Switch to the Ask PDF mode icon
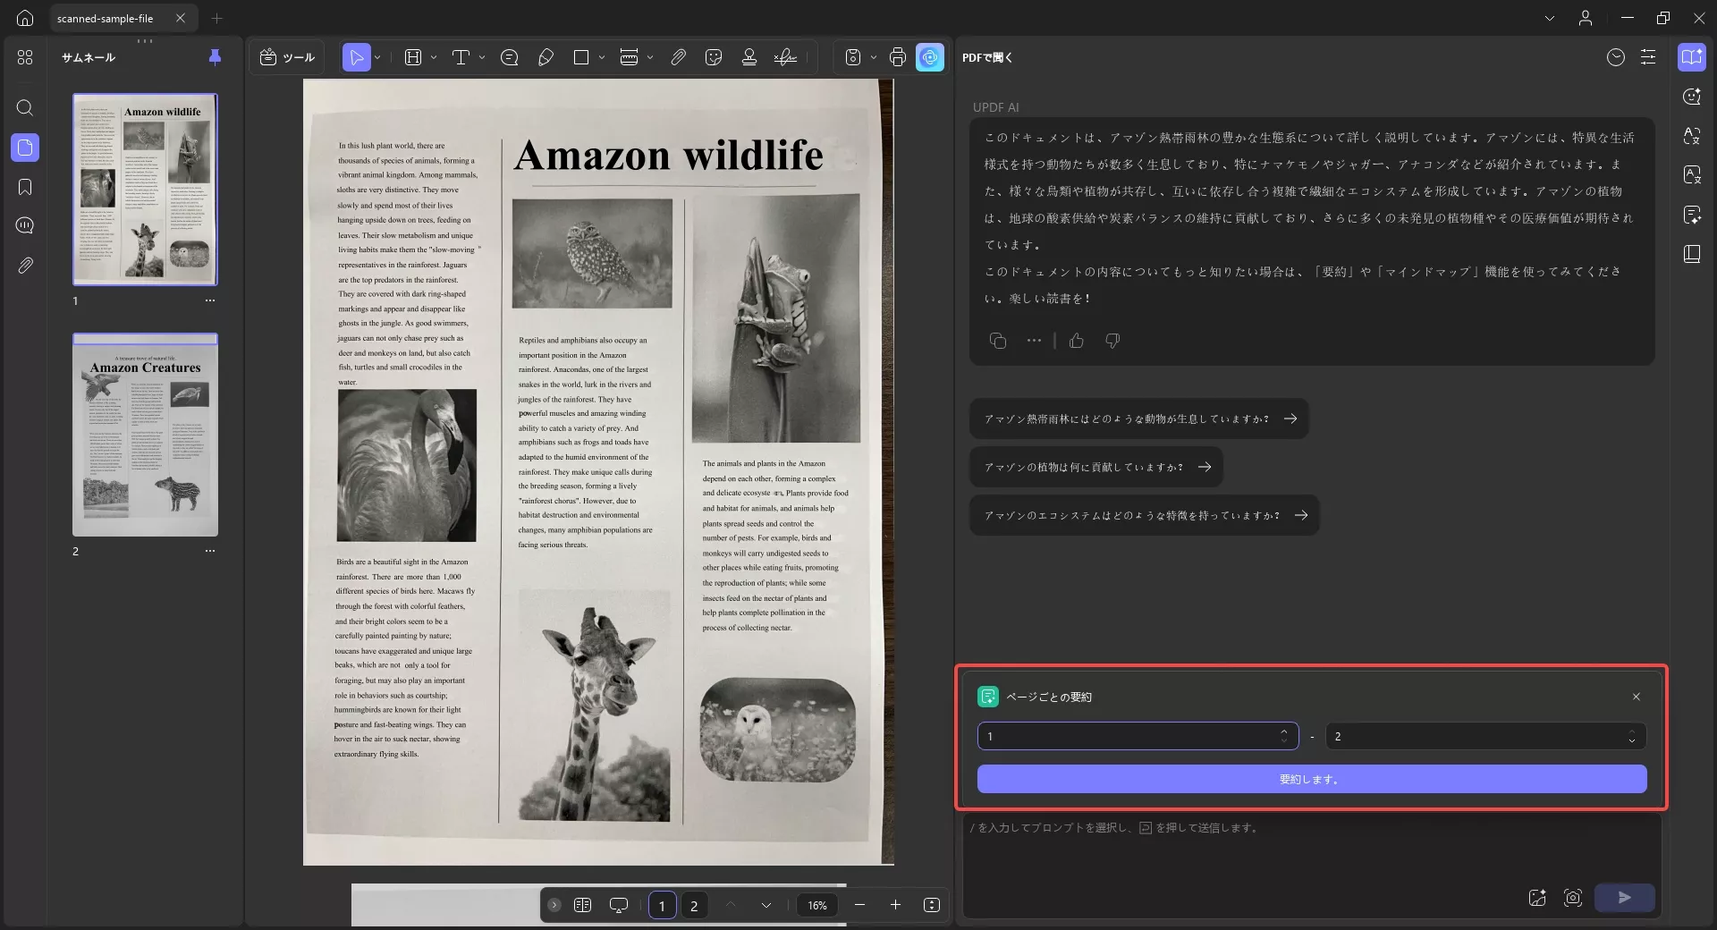Image resolution: width=1717 pixels, height=930 pixels. tap(1692, 57)
